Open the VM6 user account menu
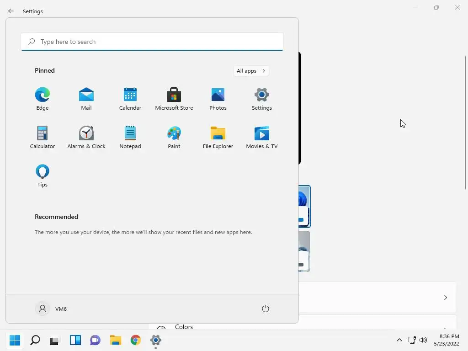 click(51, 308)
